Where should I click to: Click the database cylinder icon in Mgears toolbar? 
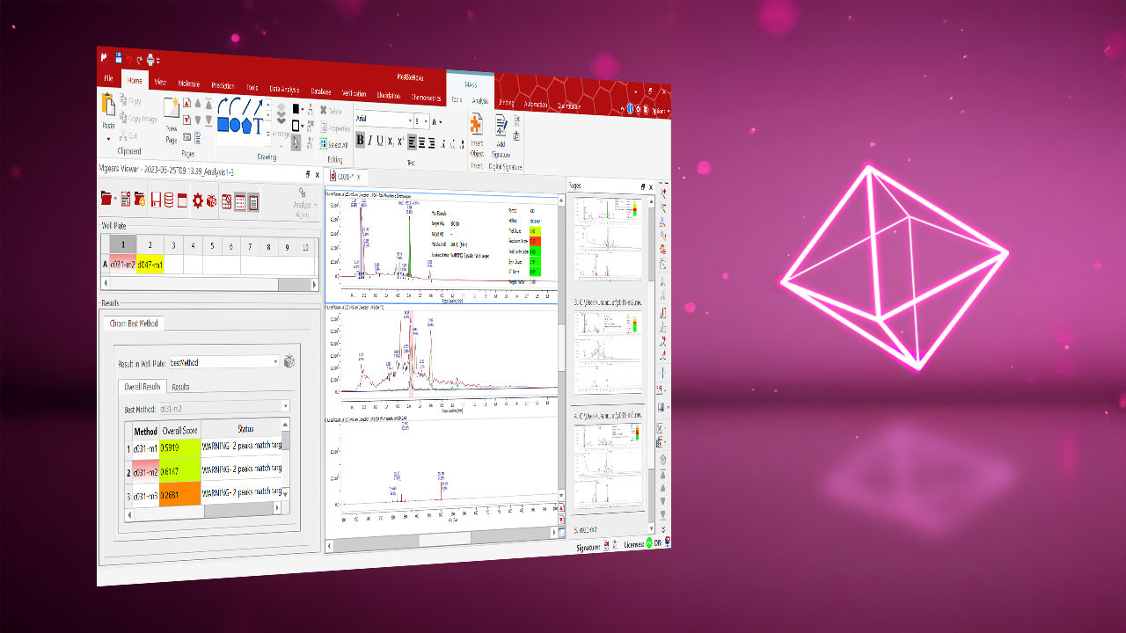click(169, 200)
